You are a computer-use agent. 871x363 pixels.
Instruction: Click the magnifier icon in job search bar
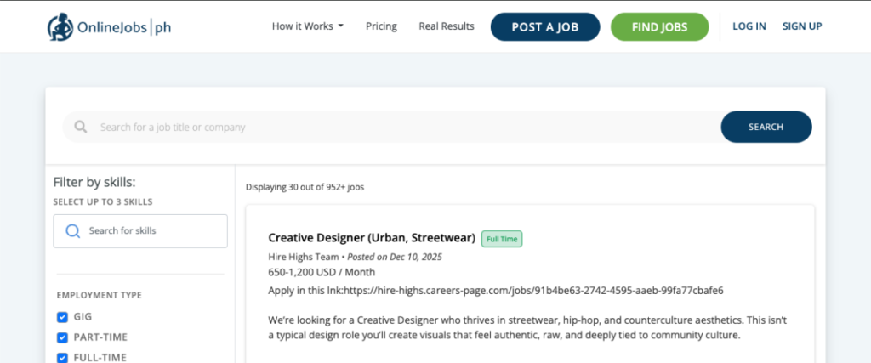tap(81, 127)
